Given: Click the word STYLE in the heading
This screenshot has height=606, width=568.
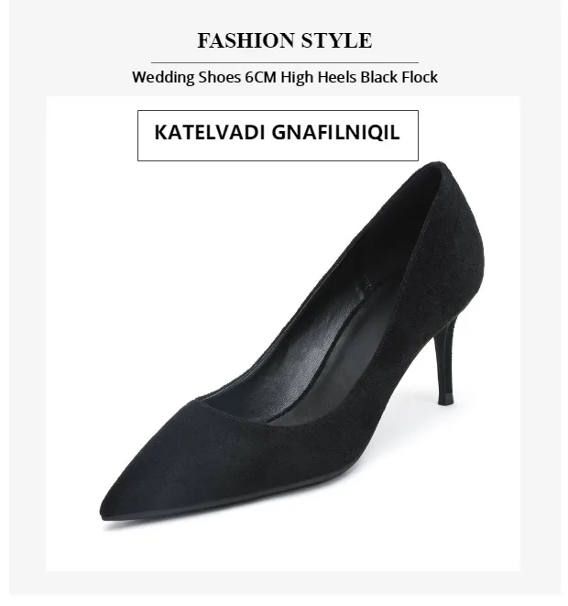Looking at the screenshot, I should click(x=336, y=40).
